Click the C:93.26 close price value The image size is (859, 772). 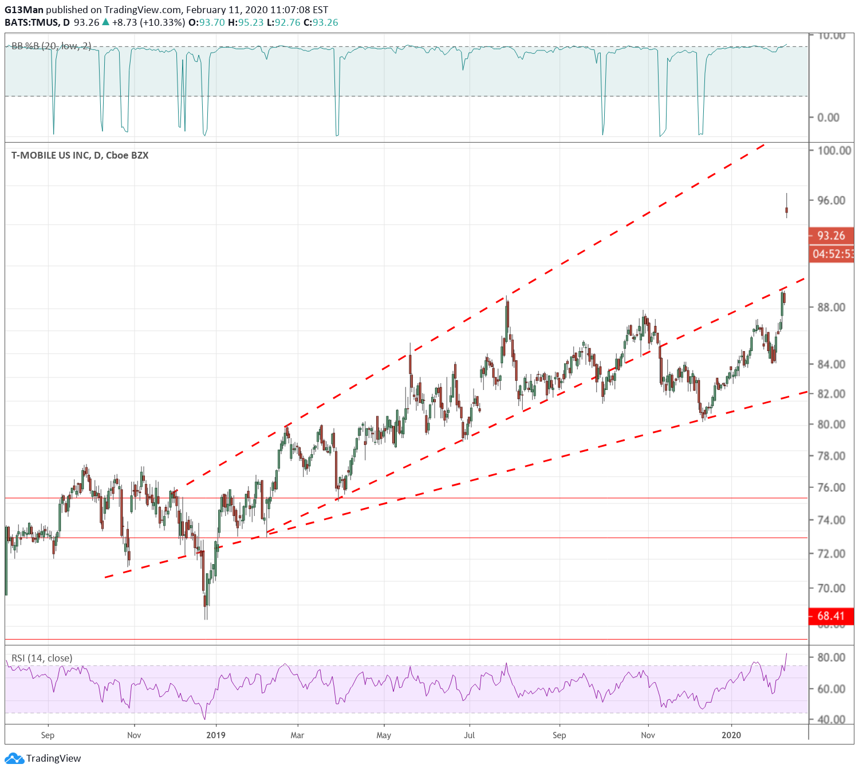[321, 22]
